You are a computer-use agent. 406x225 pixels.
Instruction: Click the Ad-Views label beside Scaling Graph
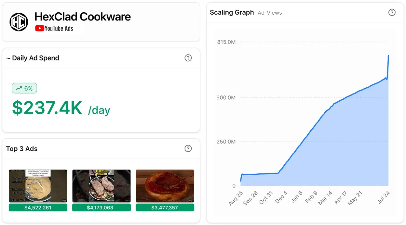270,13
